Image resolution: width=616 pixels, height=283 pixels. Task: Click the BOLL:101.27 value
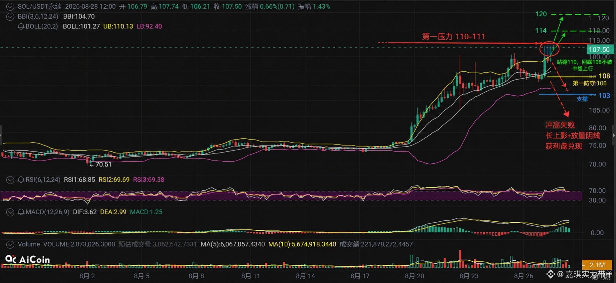(81, 26)
